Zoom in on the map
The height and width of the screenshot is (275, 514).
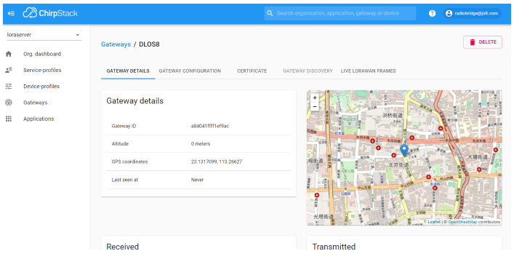point(315,97)
